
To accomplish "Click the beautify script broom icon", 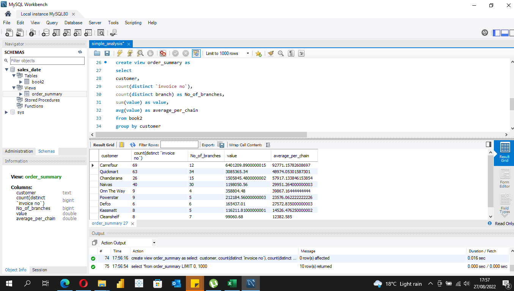I will (270, 53).
